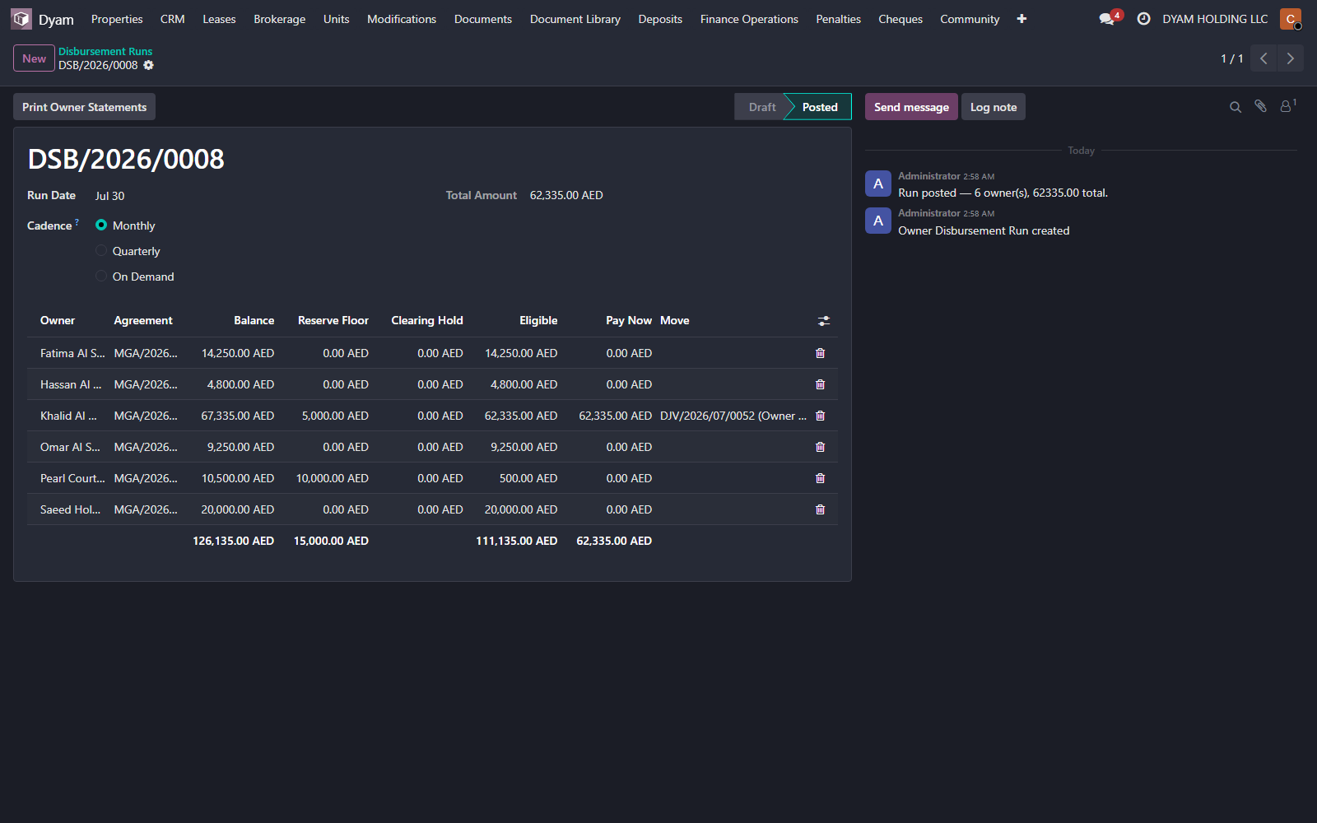This screenshot has width=1317, height=823.
Task: Open the Disbursement Runs breadcrumb link
Action: pyautogui.click(x=105, y=51)
